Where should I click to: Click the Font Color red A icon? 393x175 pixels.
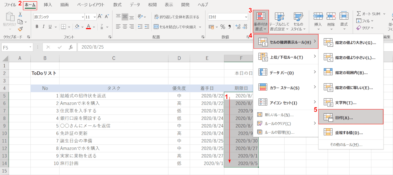89,26
